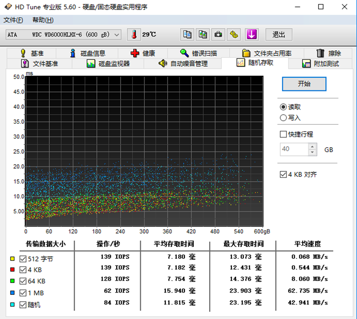Toggle the 4 KB transfer size checkbox

[x=23, y=270]
